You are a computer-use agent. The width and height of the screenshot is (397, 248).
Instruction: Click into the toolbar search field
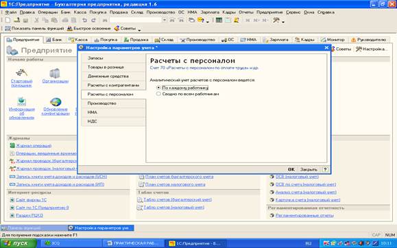(x=136, y=21)
